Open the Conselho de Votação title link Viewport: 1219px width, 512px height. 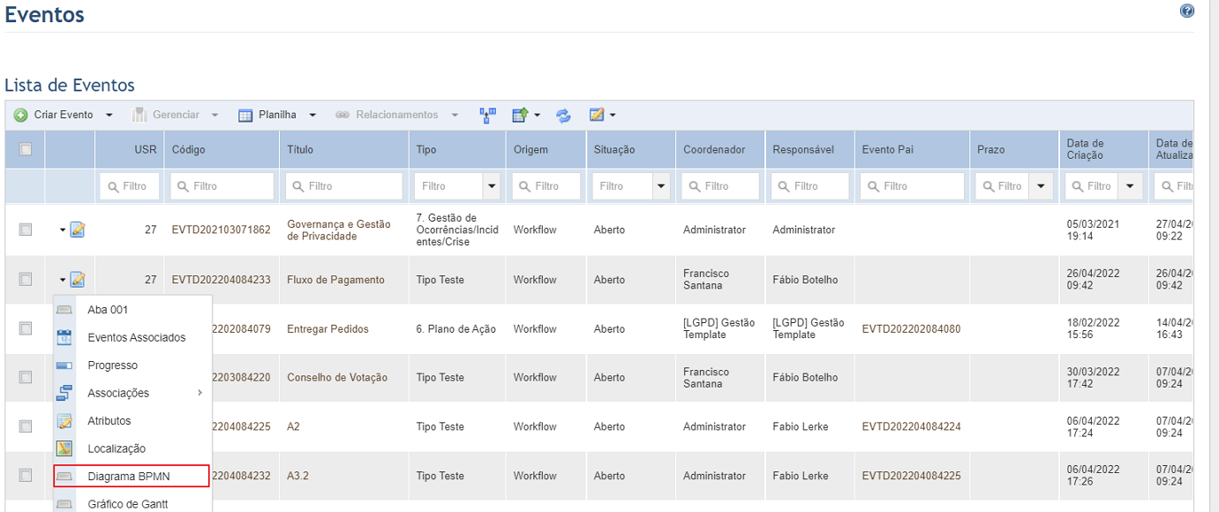pos(337,377)
